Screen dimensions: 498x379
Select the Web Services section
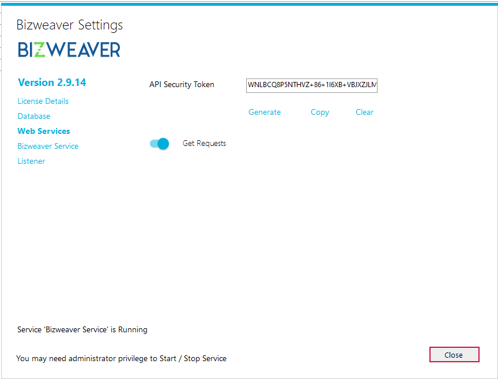click(x=43, y=131)
